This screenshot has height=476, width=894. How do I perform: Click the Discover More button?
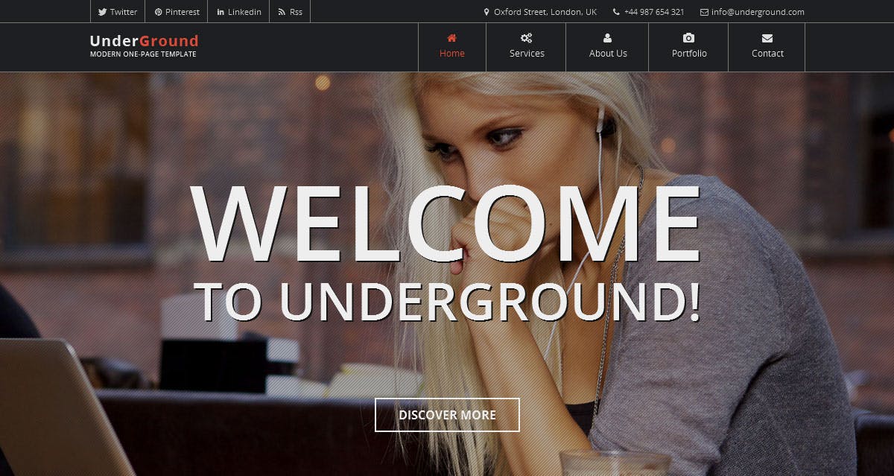coord(447,415)
